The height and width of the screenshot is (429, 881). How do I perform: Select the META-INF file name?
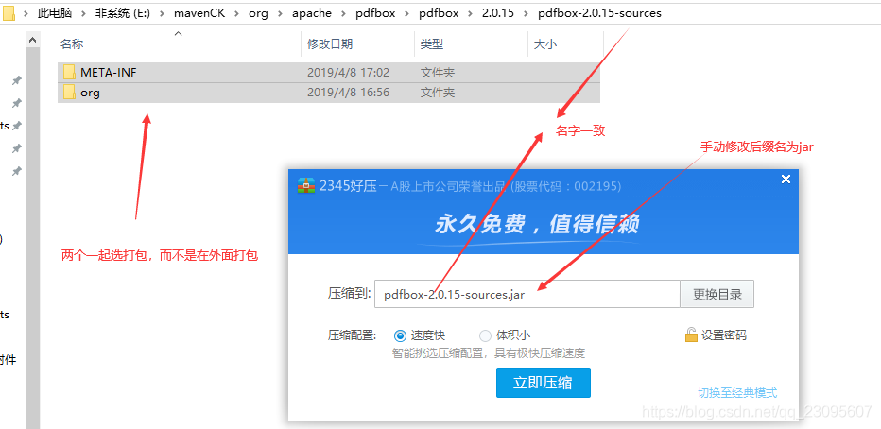coord(109,73)
